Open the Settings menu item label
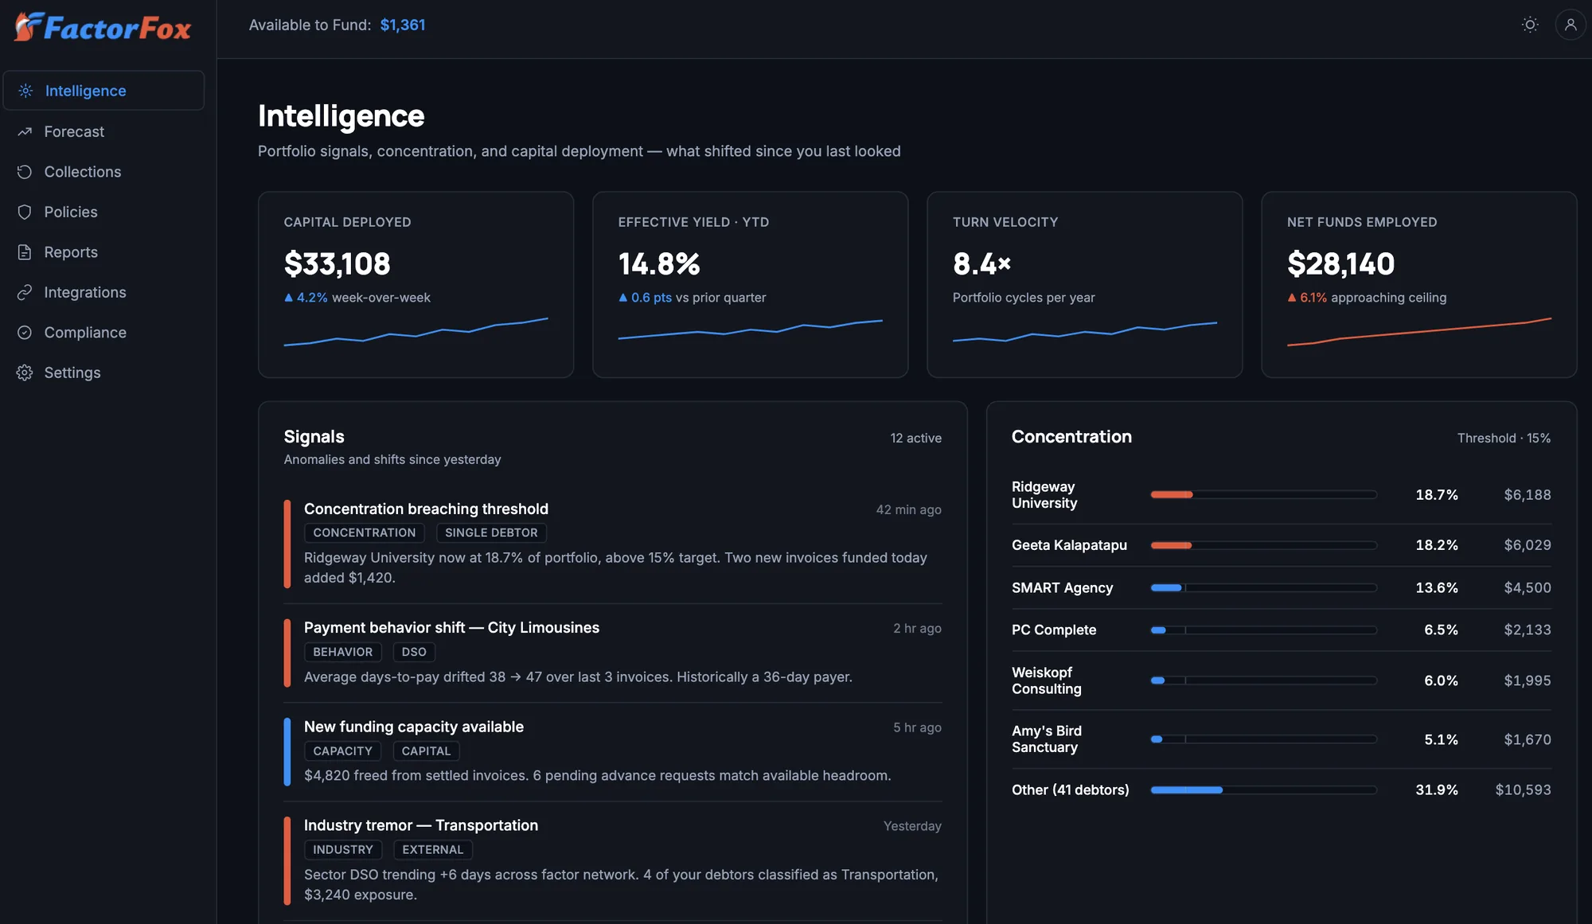Image resolution: width=1592 pixels, height=924 pixels. tap(72, 372)
